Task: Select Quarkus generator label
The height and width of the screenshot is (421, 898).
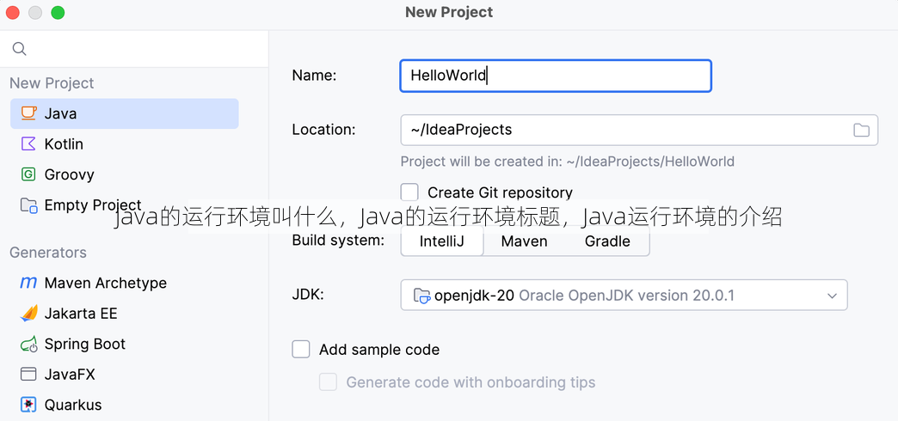Action: pyautogui.click(x=73, y=405)
